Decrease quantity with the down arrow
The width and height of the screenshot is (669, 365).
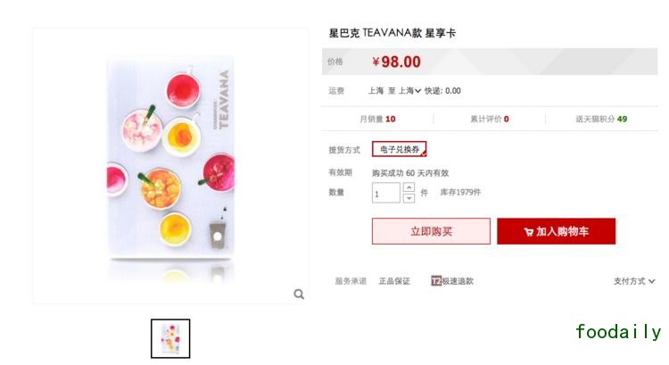click(409, 198)
